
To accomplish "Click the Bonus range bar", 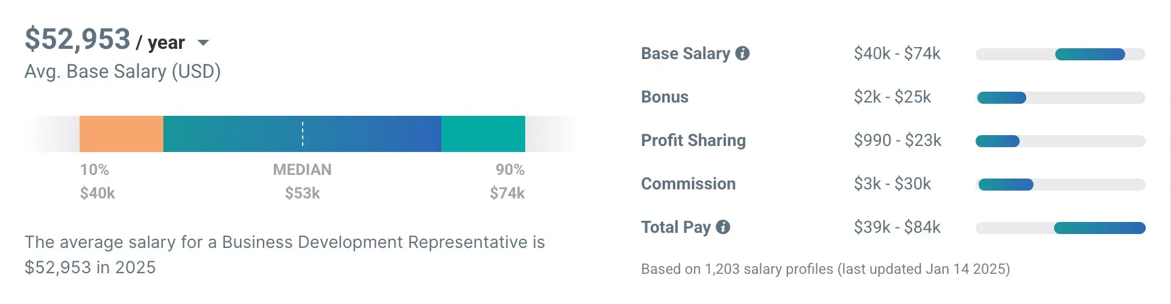I will [x=1002, y=98].
